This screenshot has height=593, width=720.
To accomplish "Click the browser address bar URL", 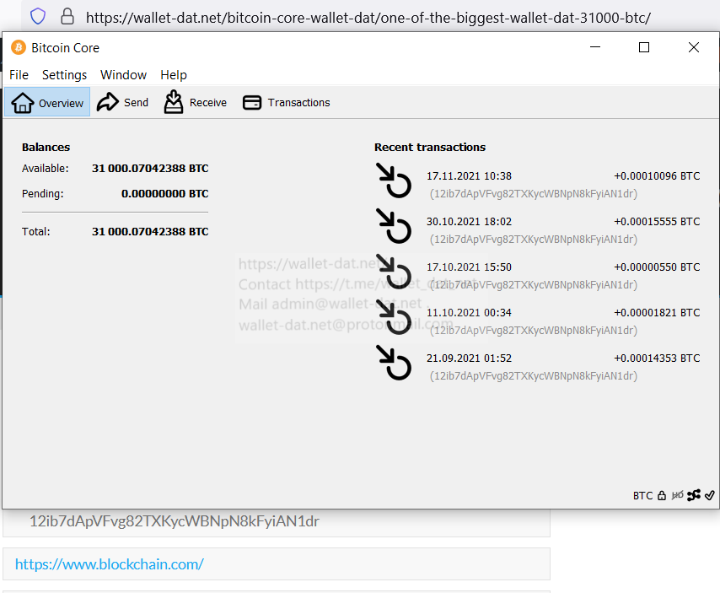I will coord(368,17).
